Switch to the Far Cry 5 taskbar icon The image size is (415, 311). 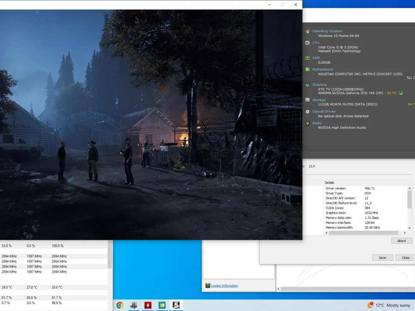176,305
